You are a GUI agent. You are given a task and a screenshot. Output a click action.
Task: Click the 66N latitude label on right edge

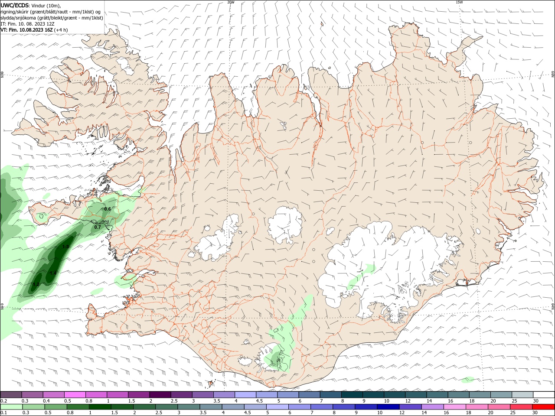pos(553,75)
